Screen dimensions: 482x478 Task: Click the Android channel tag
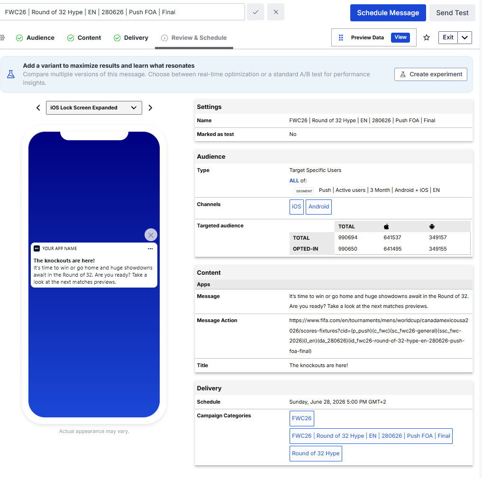[x=318, y=207]
